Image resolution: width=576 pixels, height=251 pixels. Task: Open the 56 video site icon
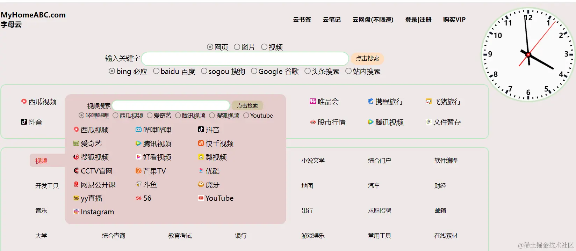click(x=138, y=198)
